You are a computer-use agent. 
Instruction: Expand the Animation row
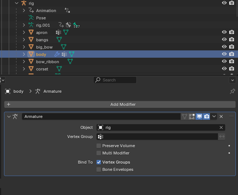(x=24, y=11)
